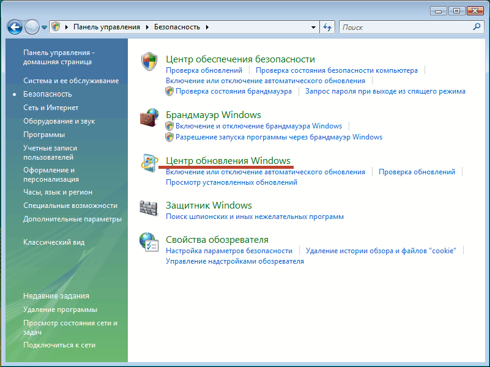The height and width of the screenshot is (367, 490).
Task: Click the Windows Defender castle wall icon
Action: (x=149, y=209)
